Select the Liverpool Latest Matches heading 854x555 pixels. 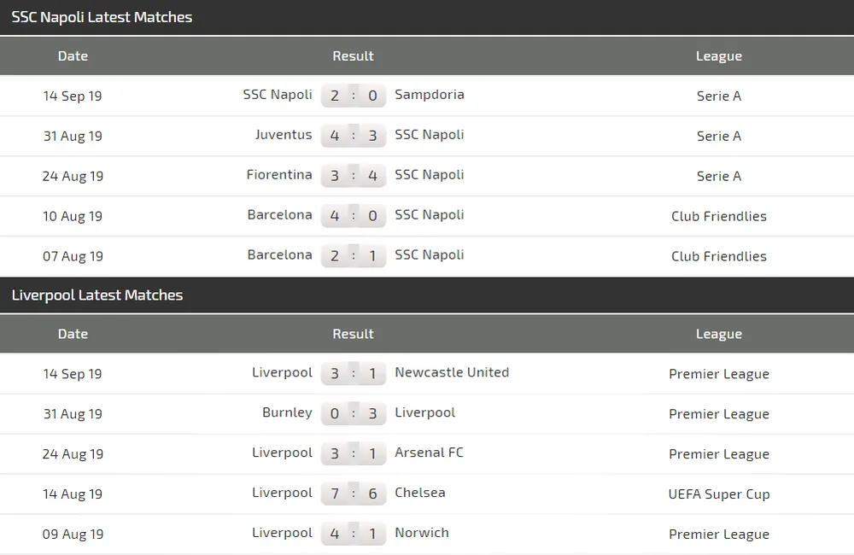point(97,295)
